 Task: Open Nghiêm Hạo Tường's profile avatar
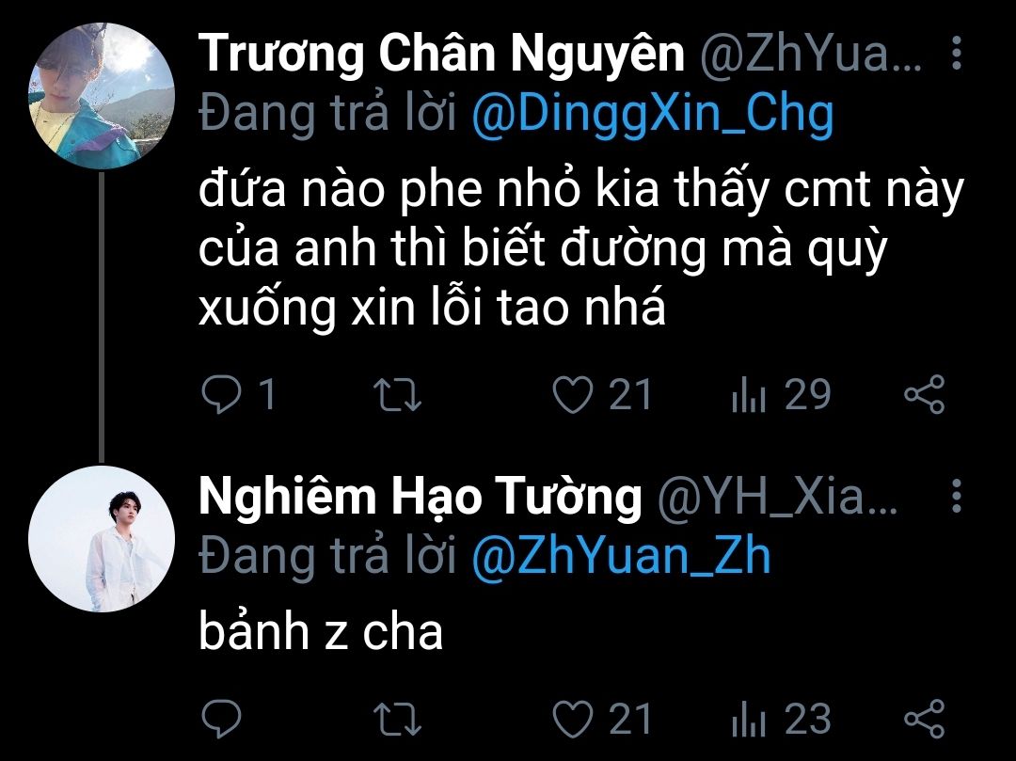(x=102, y=539)
